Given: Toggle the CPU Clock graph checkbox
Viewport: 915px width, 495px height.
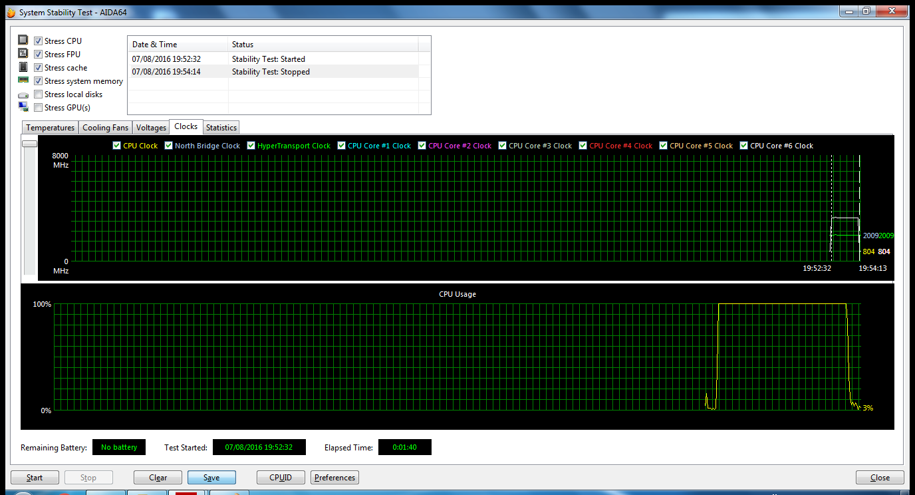Looking at the screenshot, I should (x=117, y=146).
